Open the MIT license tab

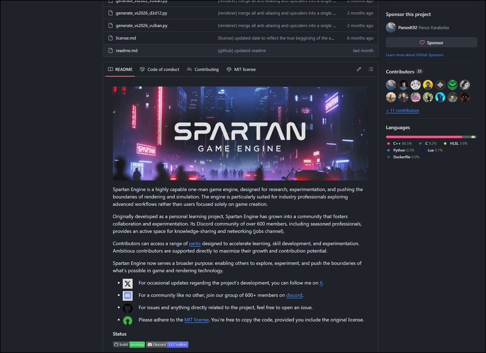(x=241, y=69)
